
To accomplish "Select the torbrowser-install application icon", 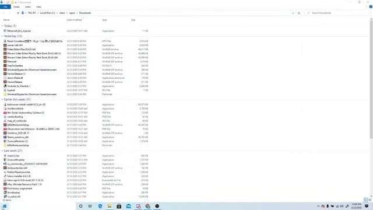I will pyautogui.click(x=5, y=104).
